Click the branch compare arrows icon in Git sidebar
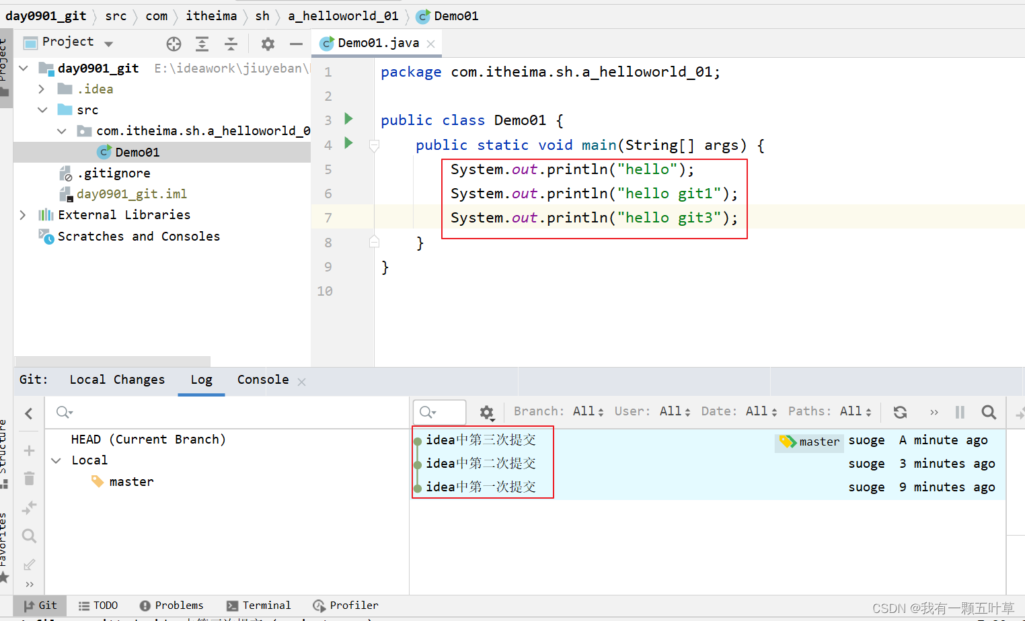This screenshot has height=621, width=1025. pyautogui.click(x=29, y=507)
